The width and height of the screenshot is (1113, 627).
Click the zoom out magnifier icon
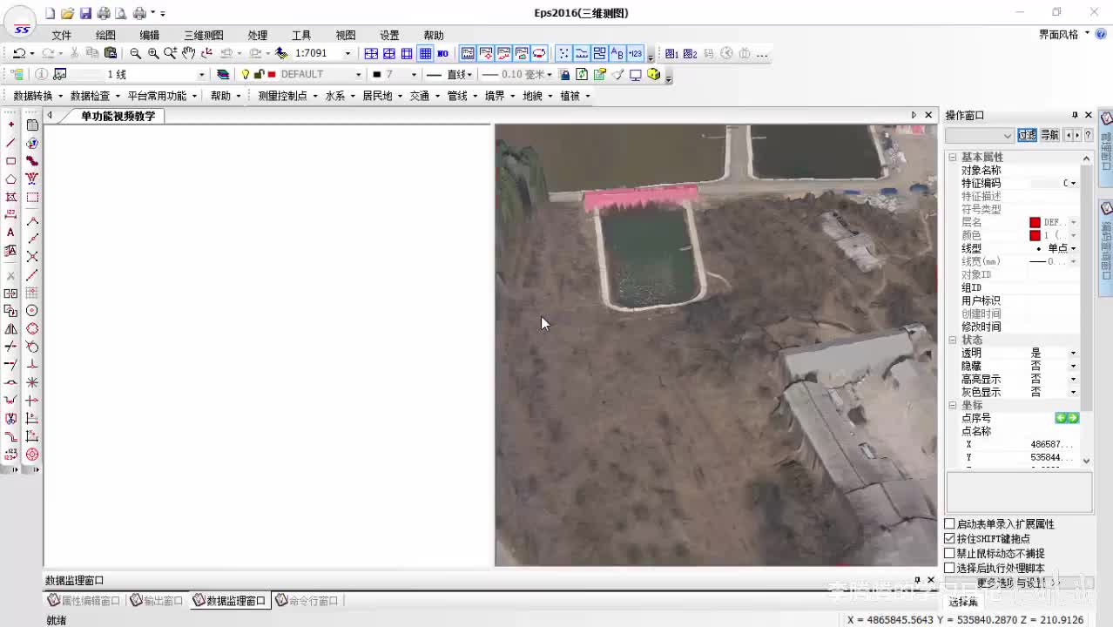point(136,53)
